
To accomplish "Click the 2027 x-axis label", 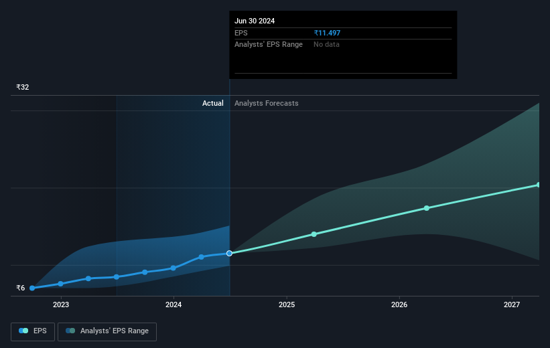I will coord(512,305).
